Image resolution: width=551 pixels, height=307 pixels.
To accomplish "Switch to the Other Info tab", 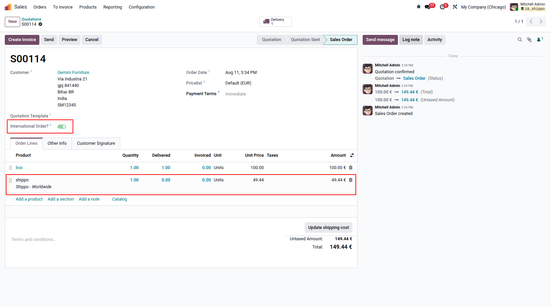I will click(57, 143).
